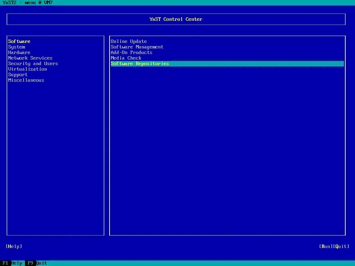Click F9 Quit in the bottom bar
355x266 pixels.
[x=37, y=263]
